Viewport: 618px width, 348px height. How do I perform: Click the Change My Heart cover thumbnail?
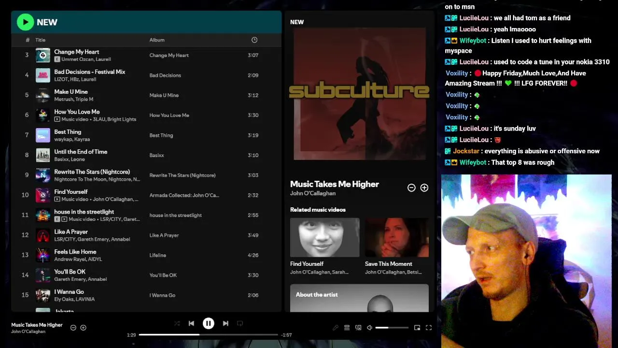pyautogui.click(x=43, y=55)
